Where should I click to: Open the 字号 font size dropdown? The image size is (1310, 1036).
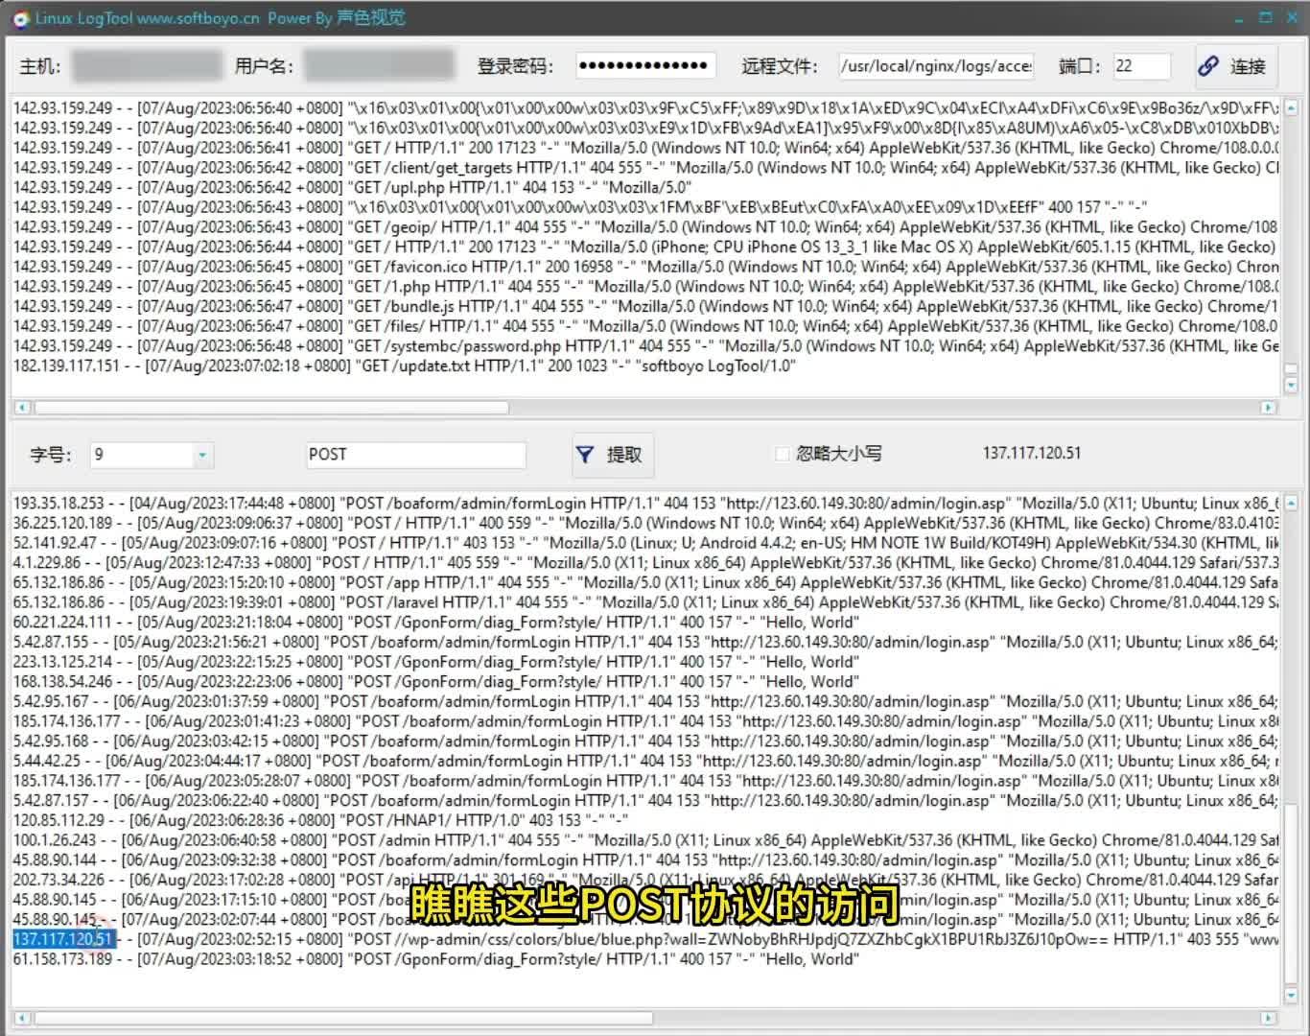(201, 455)
